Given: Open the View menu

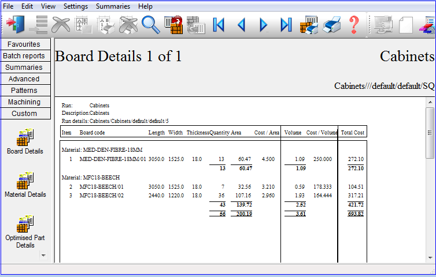Looking at the screenshot, I should pyautogui.click(x=48, y=6).
